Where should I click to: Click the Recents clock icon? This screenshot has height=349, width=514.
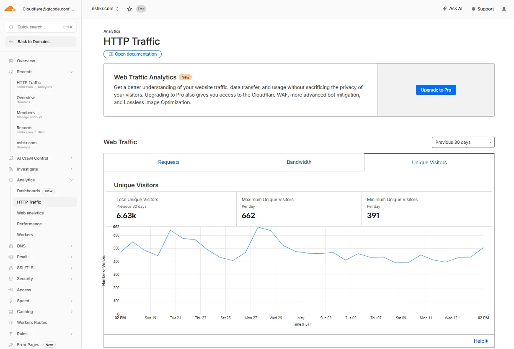[x=11, y=72]
